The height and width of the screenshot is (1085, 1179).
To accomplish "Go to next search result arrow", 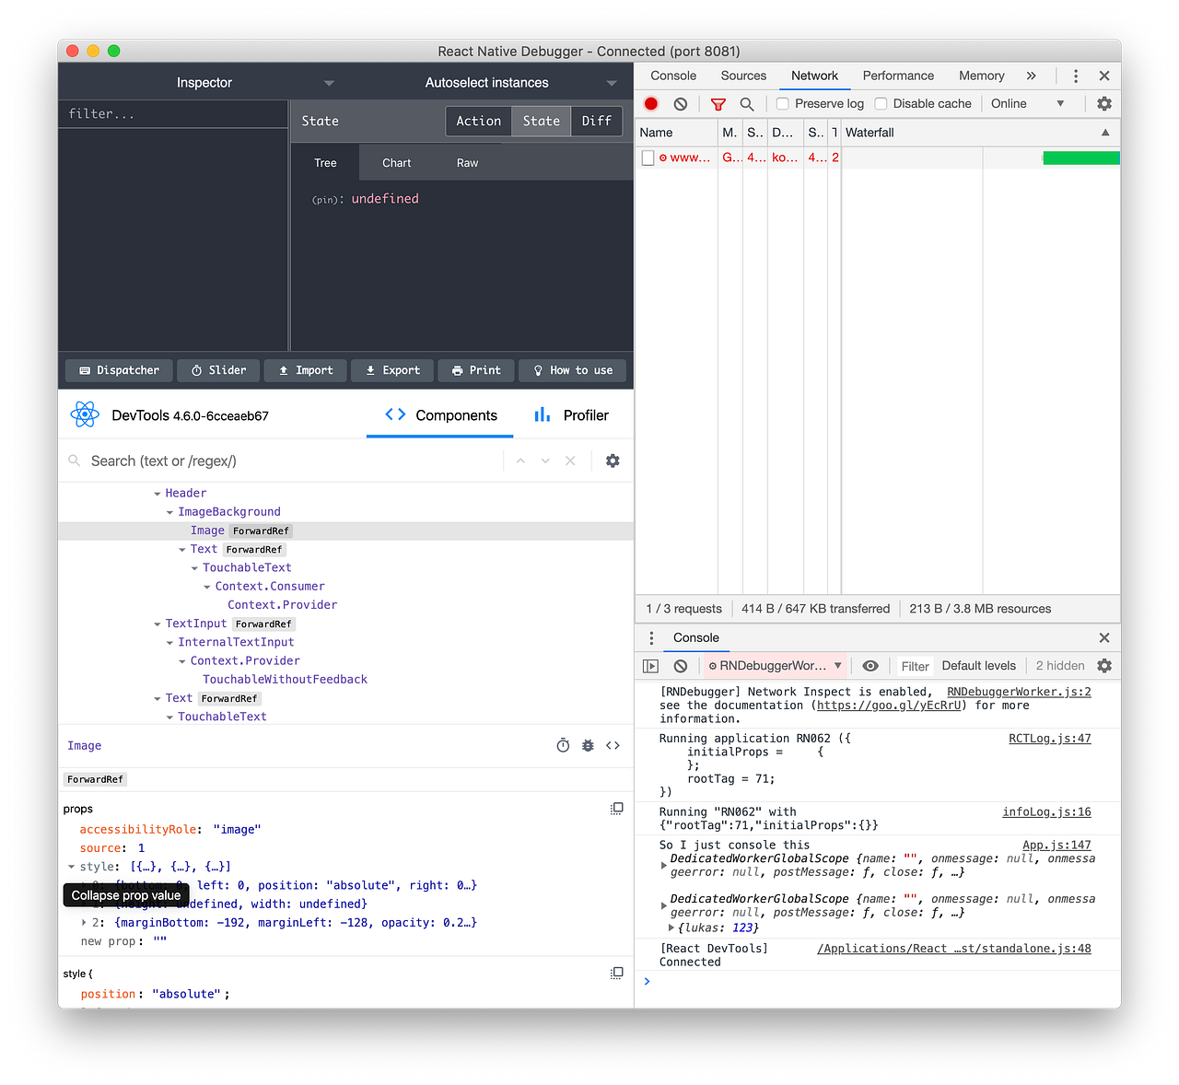I will (545, 461).
